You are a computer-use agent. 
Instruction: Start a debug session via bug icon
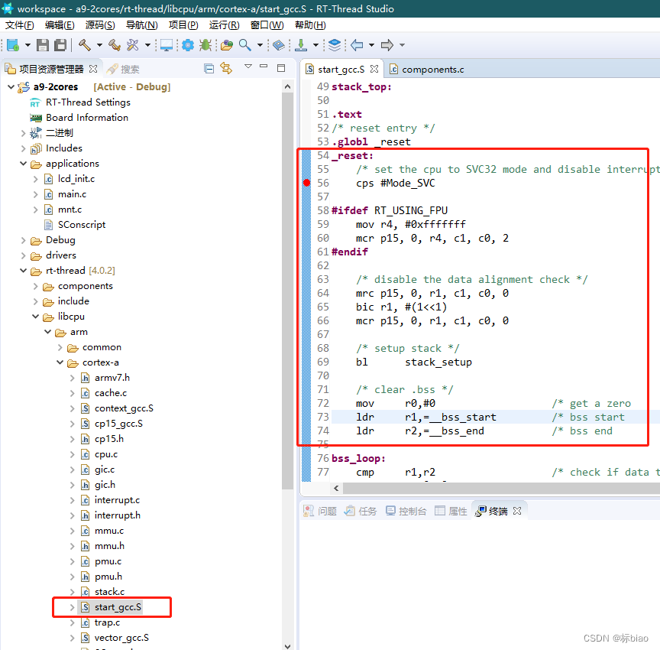click(x=205, y=44)
